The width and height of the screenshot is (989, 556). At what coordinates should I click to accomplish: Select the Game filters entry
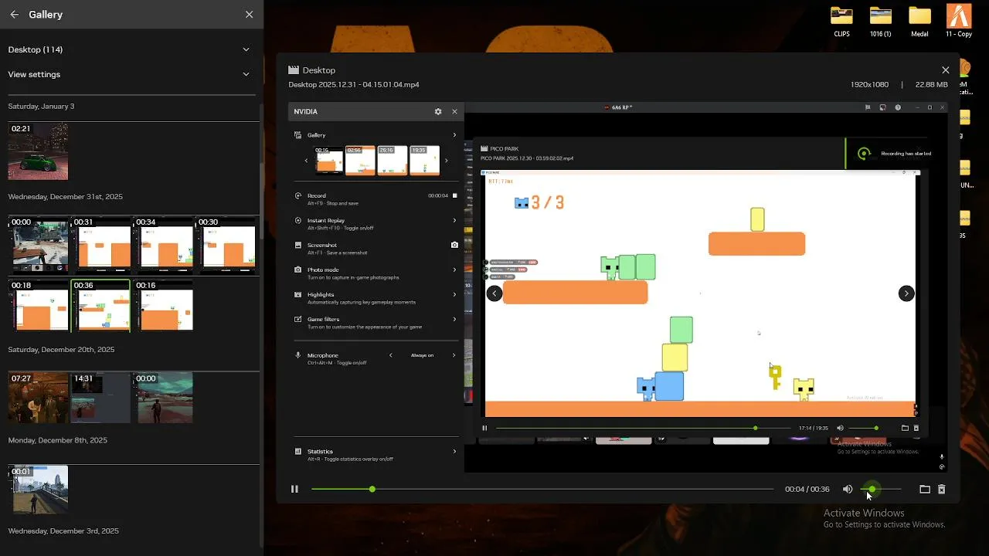click(376, 322)
